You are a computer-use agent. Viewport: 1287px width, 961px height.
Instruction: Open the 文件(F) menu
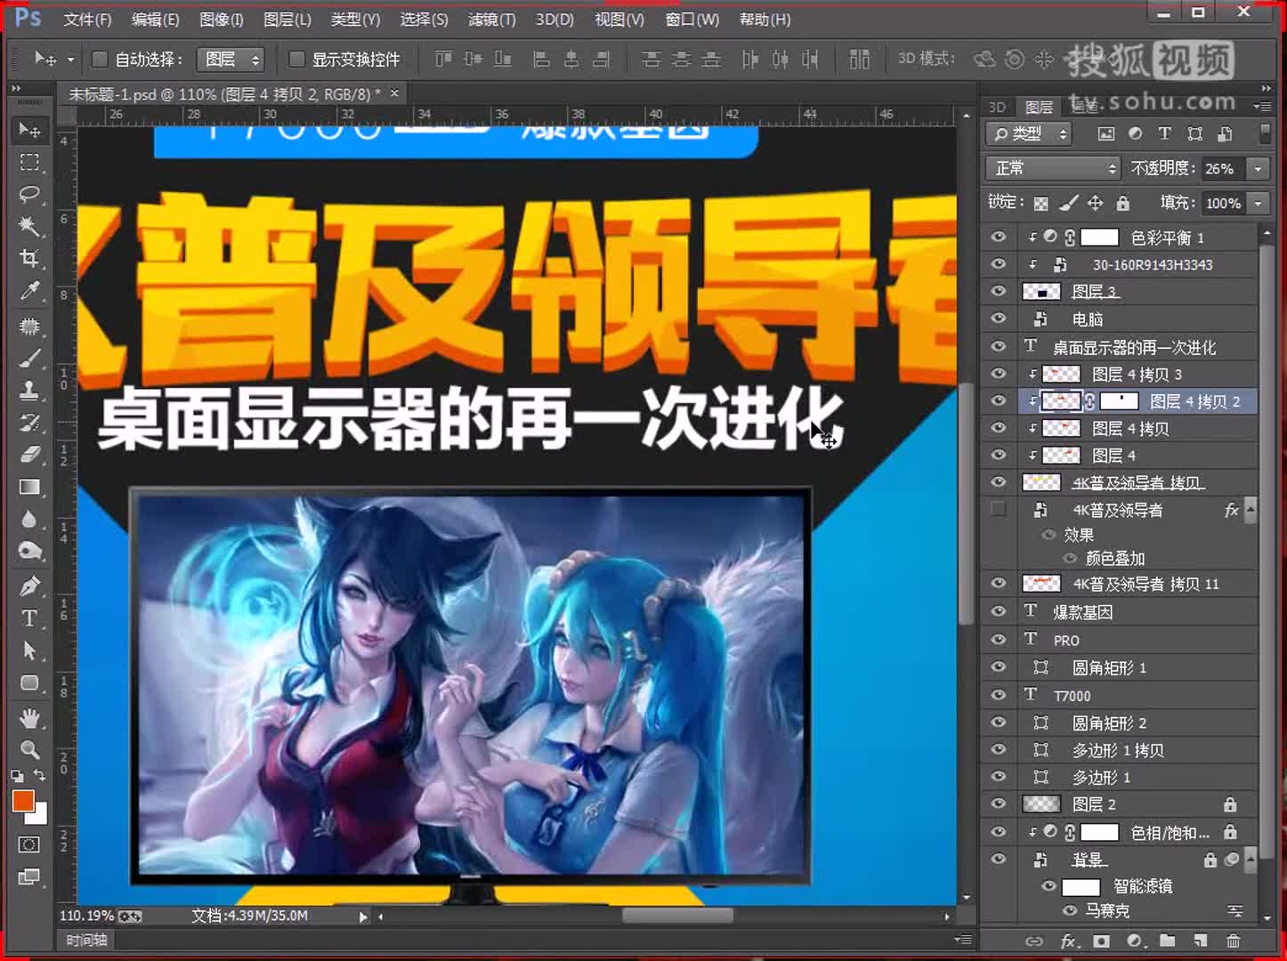point(87,19)
